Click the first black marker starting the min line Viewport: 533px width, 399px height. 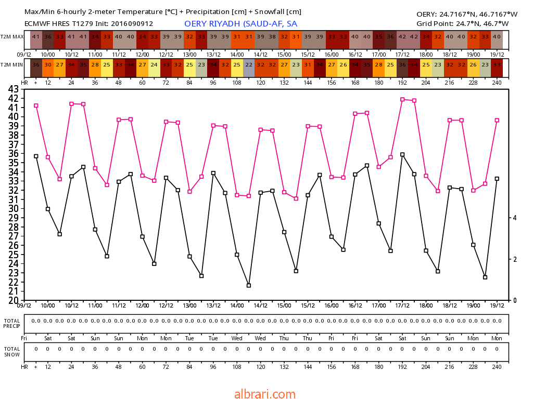point(36,156)
